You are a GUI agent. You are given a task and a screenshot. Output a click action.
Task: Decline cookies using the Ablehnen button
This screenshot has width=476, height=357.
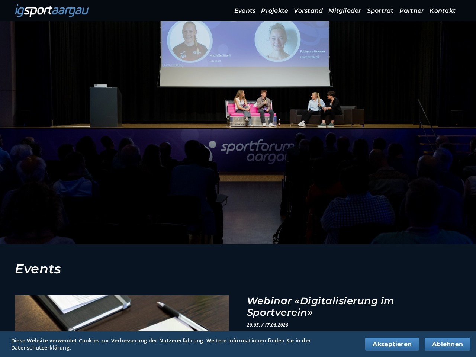pos(447,344)
